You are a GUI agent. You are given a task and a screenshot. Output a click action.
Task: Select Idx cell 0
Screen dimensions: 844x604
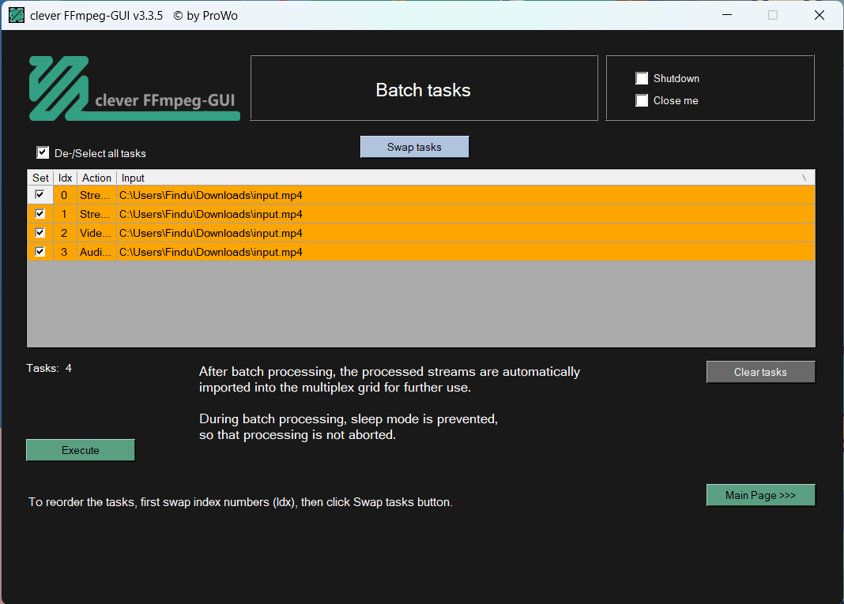point(65,195)
